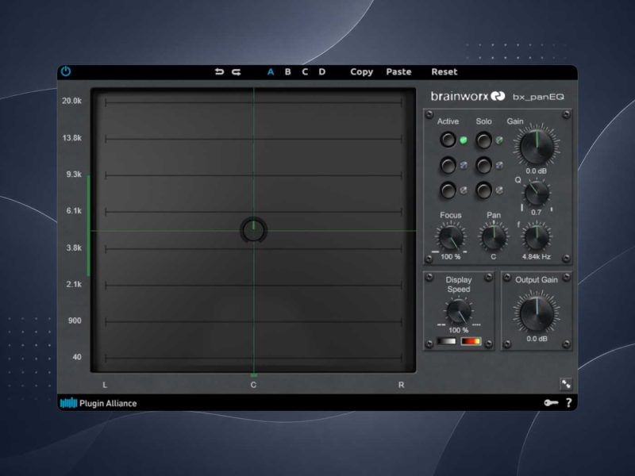Click the redo arrow icon
635x476 pixels.
tap(237, 72)
